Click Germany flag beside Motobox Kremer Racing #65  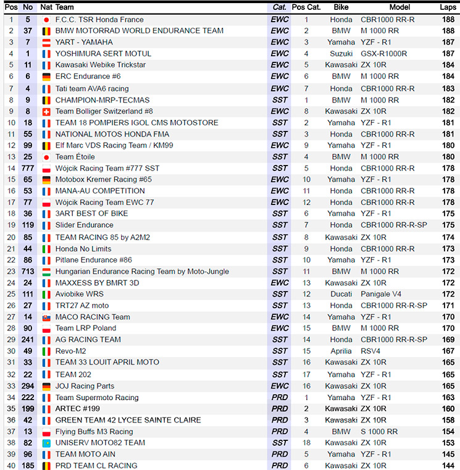pos(46,180)
